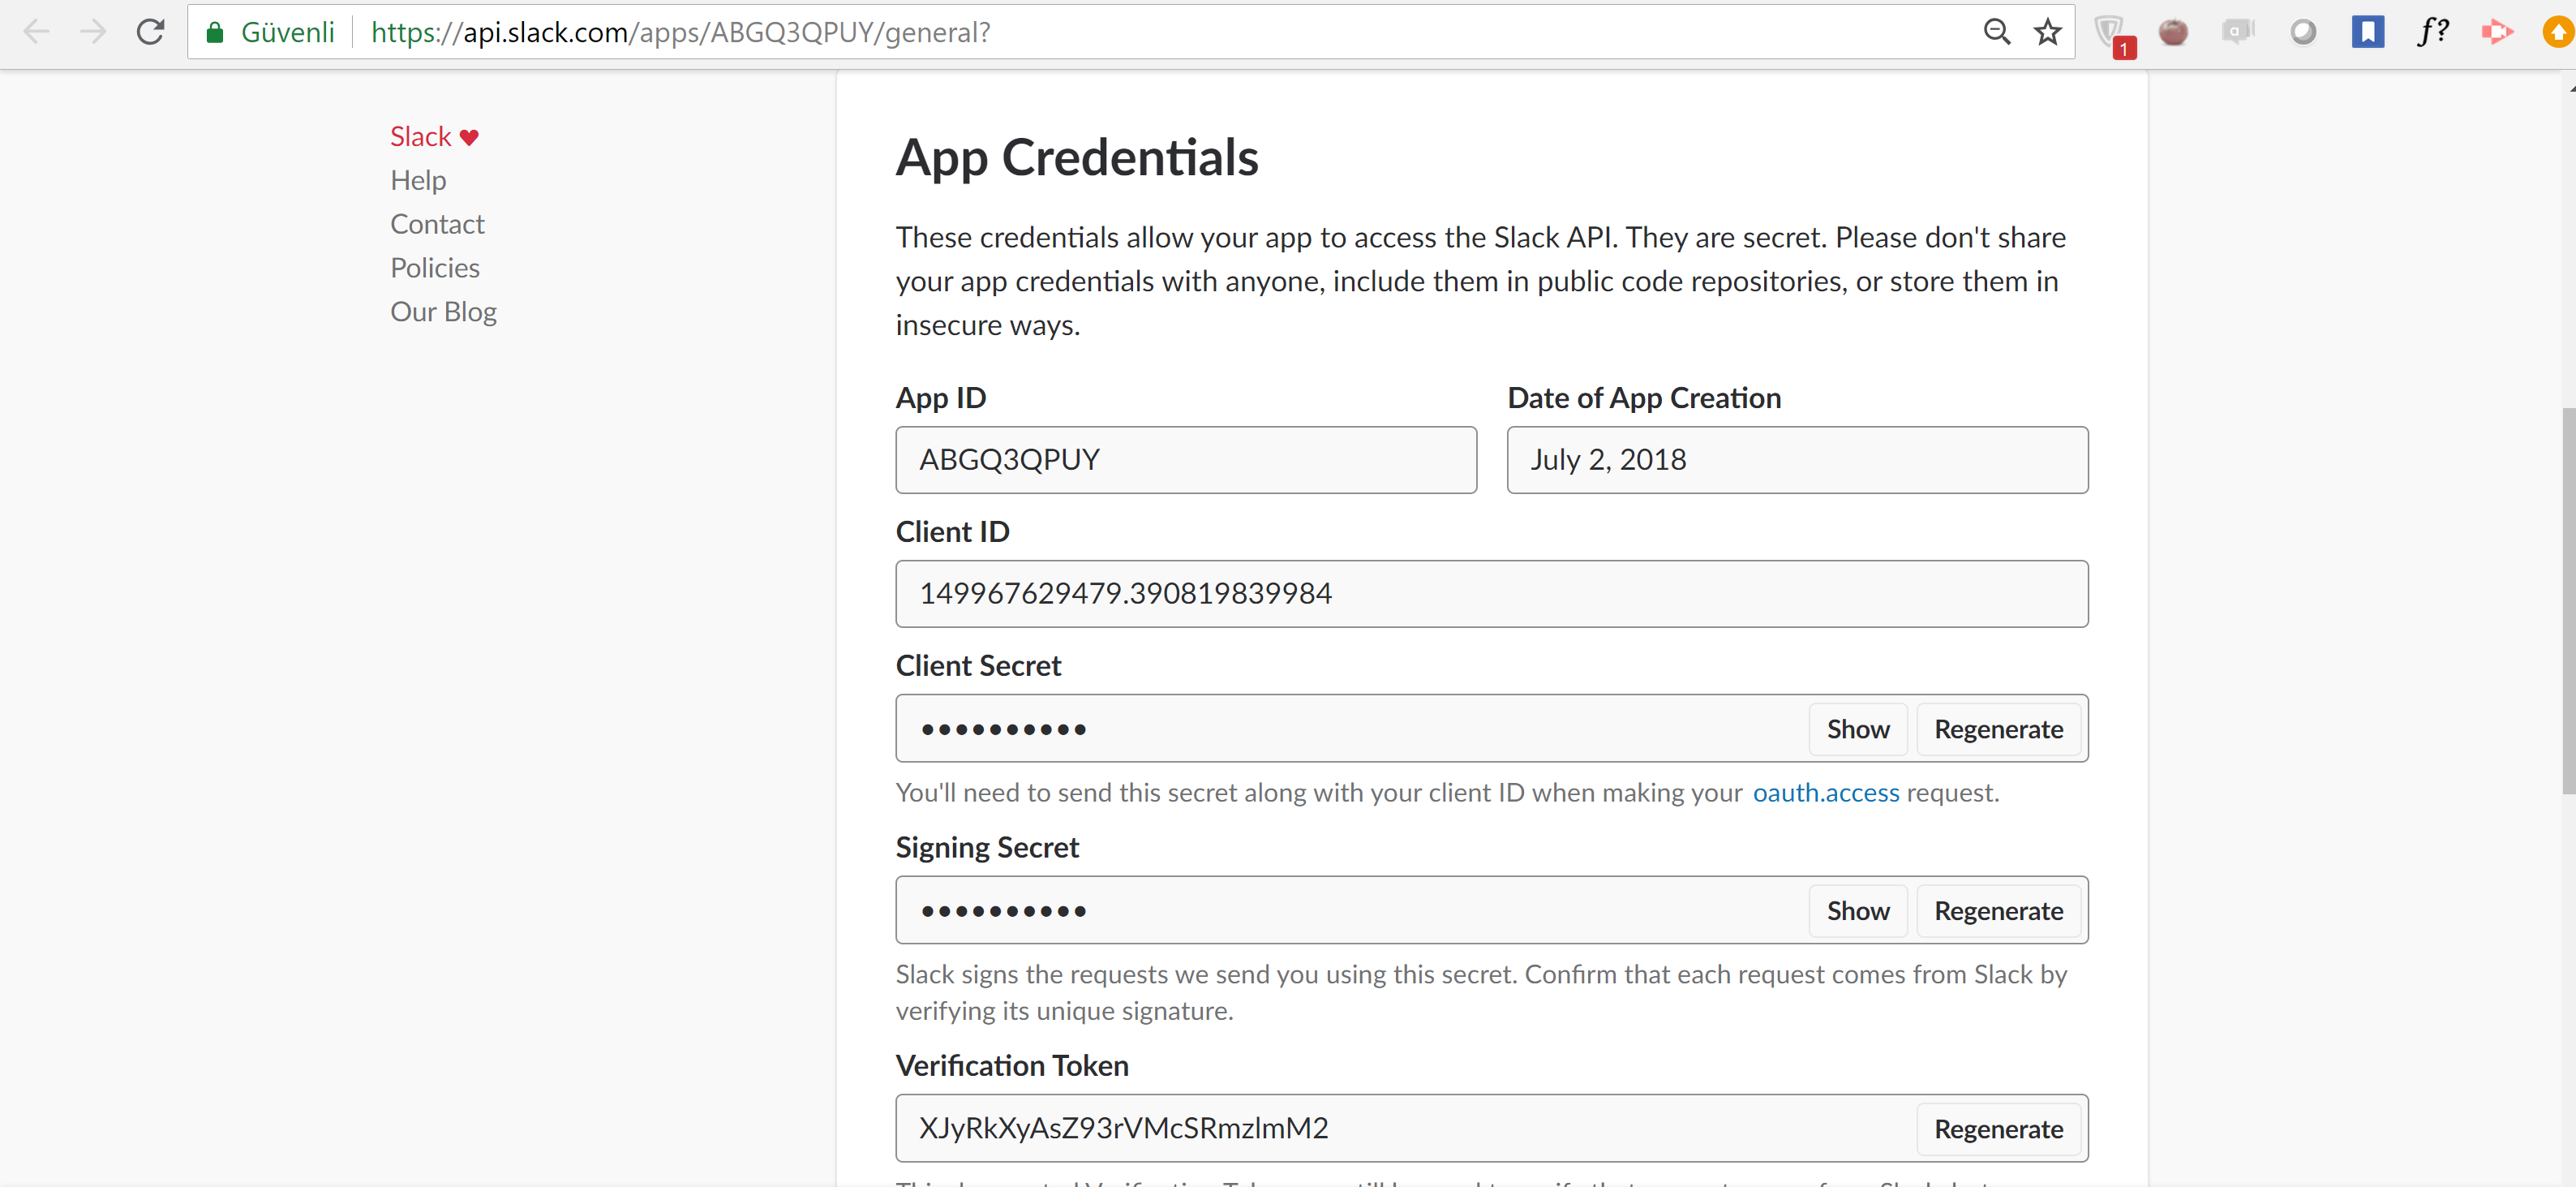Click the App ID label

coord(940,398)
